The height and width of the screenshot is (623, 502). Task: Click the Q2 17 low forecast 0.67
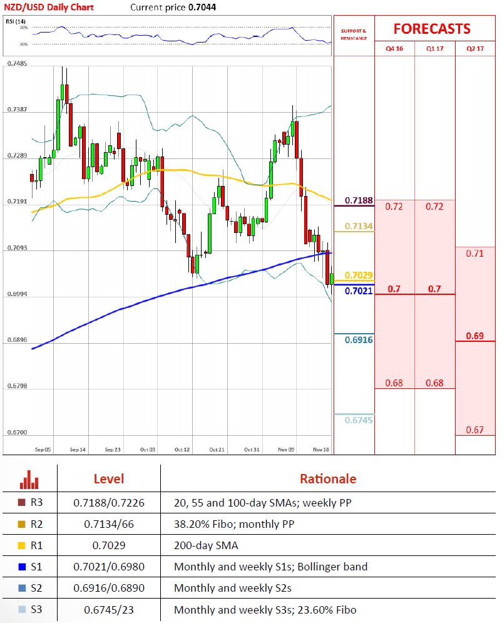point(475,430)
